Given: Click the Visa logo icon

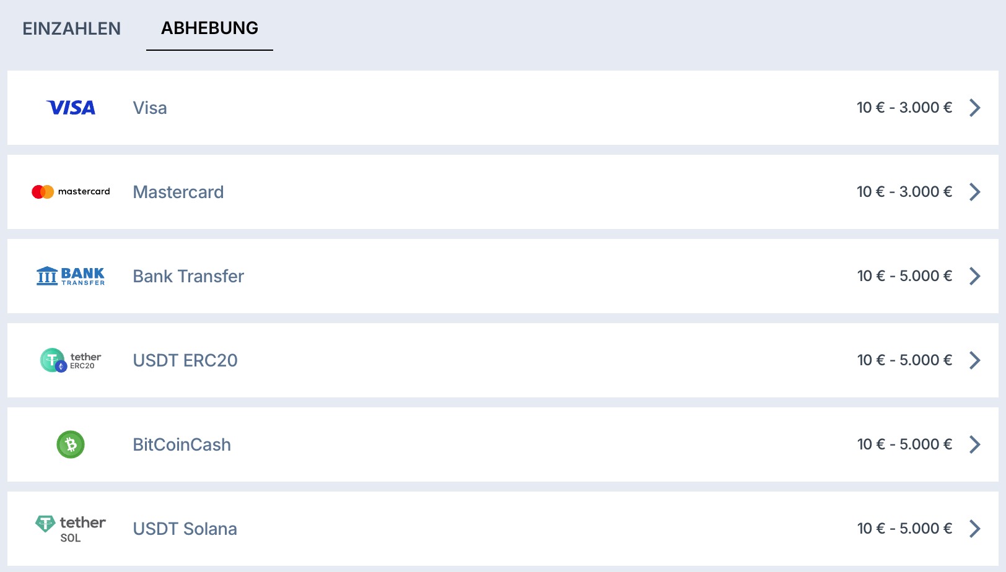Looking at the screenshot, I should tap(71, 108).
